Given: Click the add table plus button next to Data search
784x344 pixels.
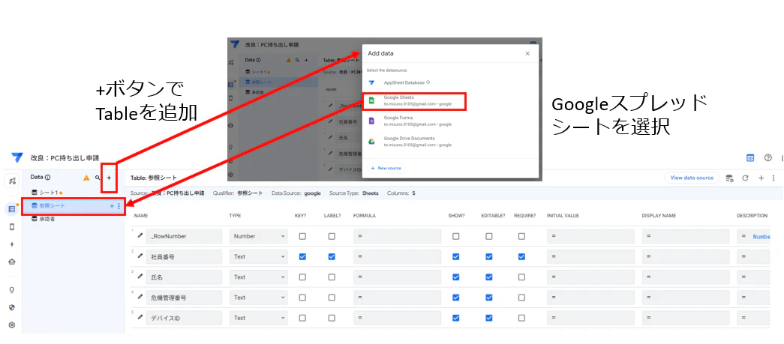Looking at the screenshot, I should coord(109,177).
